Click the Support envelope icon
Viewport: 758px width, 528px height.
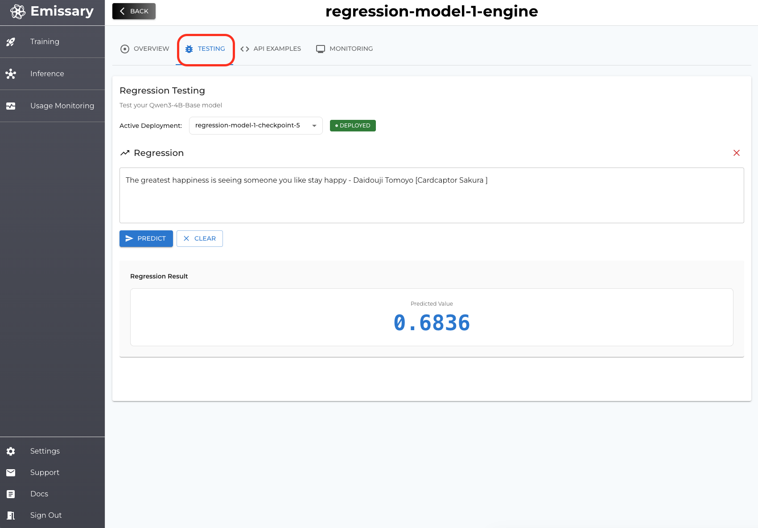click(11, 473)
